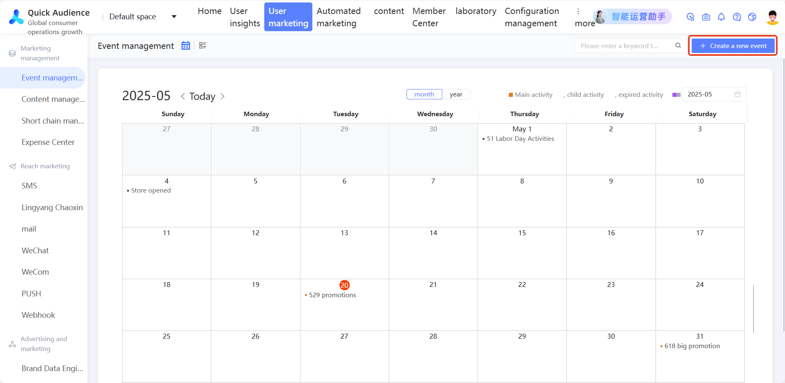Go to previous month arrow
This screenshot has height=383, width=785.
click(x=183, y=96)
